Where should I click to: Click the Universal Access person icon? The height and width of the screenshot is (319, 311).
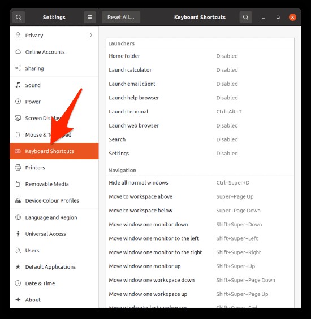[x=18, y=234]
